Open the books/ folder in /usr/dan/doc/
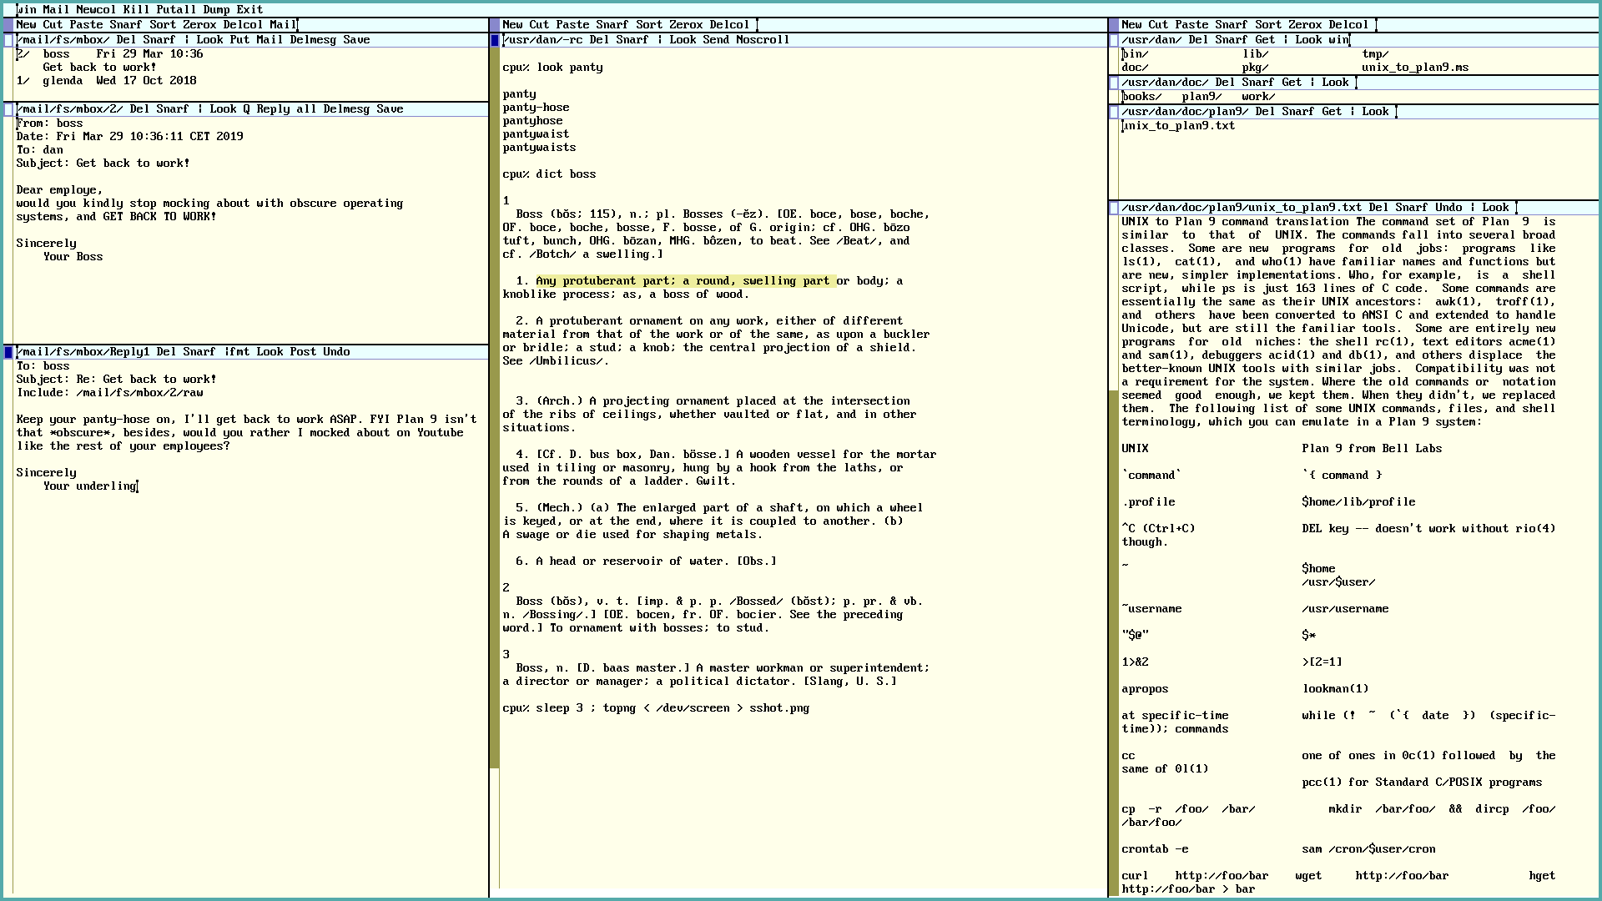The image size is (1602, 901). coord(1141,97)
